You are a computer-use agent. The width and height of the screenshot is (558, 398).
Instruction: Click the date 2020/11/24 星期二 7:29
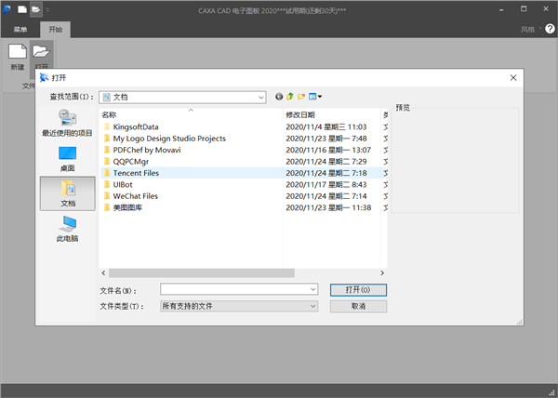pyautogui.click(x=326, y=162)
